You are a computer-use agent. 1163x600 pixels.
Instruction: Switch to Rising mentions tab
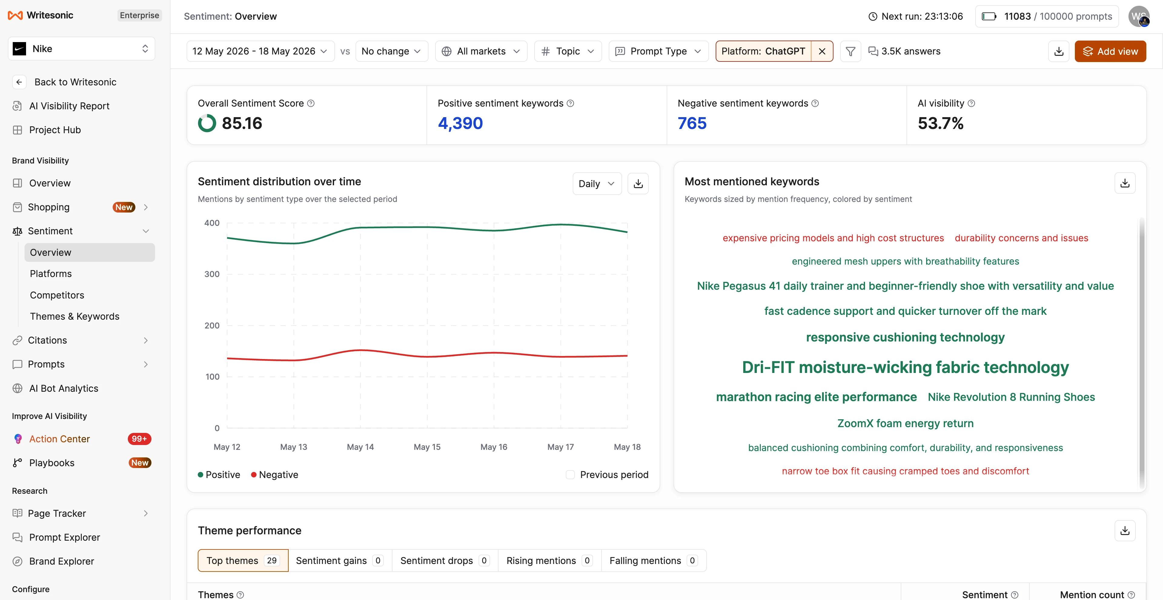(549, 560)
